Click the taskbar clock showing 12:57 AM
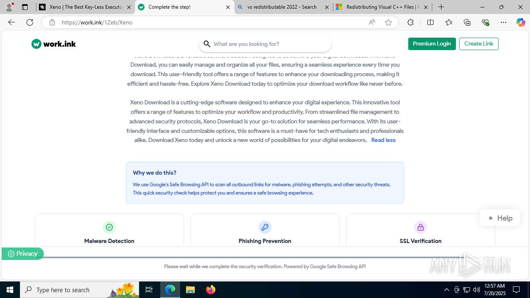The height and width of the screenshot is (298, 530). pyautogui.click(x=494, y=290)
